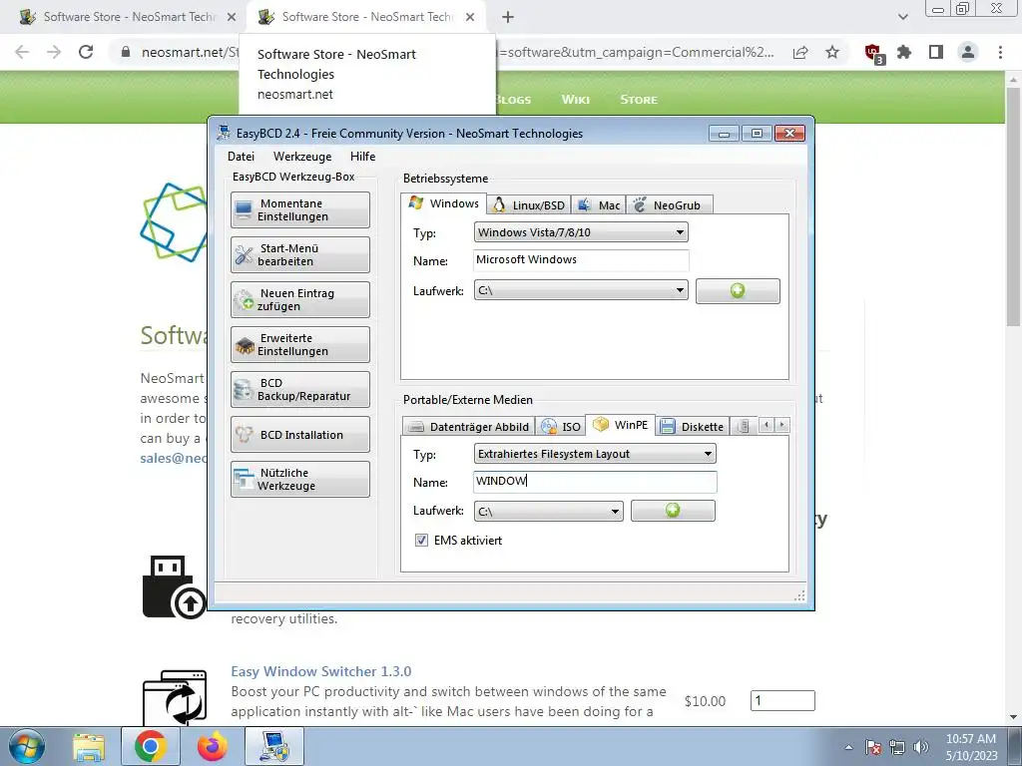
Task: Close the first Software Store browser tab
Action: pyautogui.click(x=232, y=18)
